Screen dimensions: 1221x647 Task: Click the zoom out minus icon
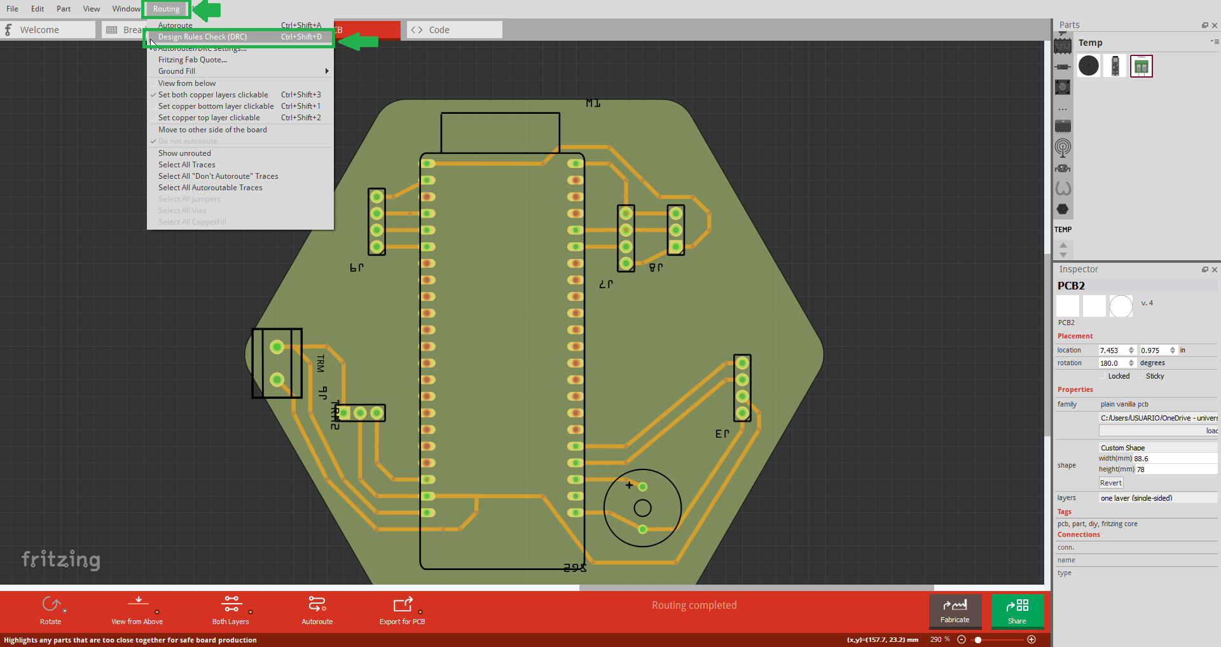pyautogui.click(x=962, y=639)
